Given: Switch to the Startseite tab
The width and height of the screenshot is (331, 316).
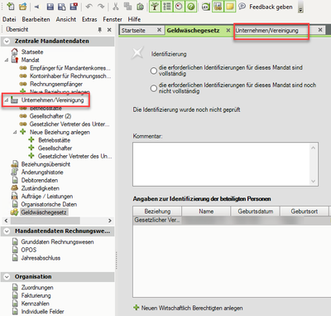Looking at the screenshot, I should coord(133,31).
